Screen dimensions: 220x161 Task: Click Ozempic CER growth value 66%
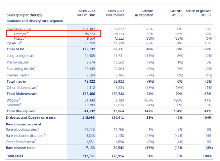point(179,34)
